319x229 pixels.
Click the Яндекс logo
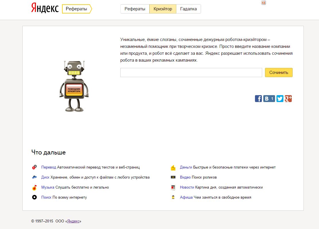(x=45, y=9)
